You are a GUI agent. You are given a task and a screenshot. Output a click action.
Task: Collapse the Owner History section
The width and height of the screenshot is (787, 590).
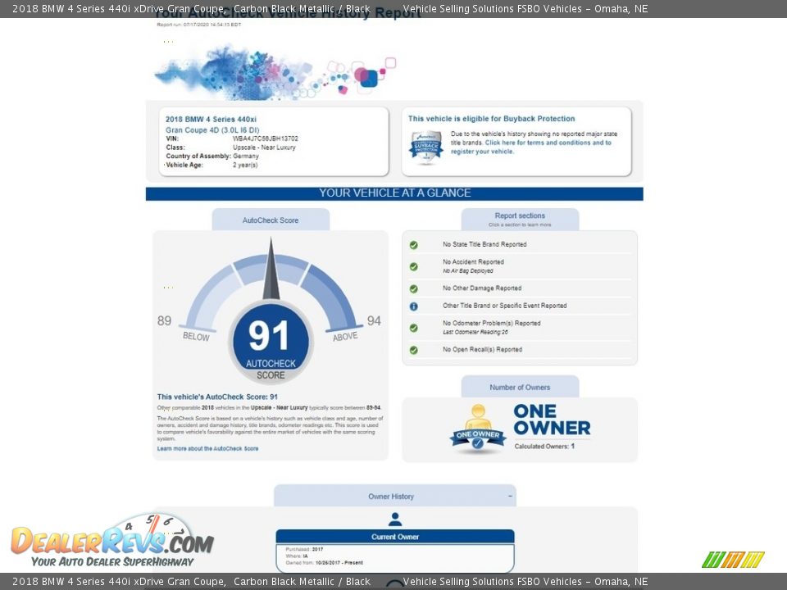(510, 497)
